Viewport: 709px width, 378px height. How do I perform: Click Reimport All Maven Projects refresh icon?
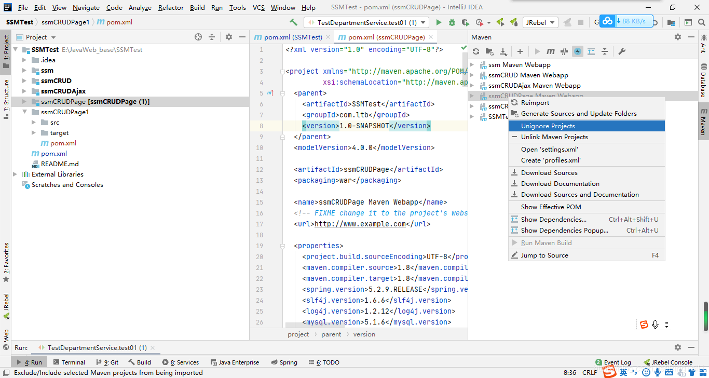(x=476, y=51)
